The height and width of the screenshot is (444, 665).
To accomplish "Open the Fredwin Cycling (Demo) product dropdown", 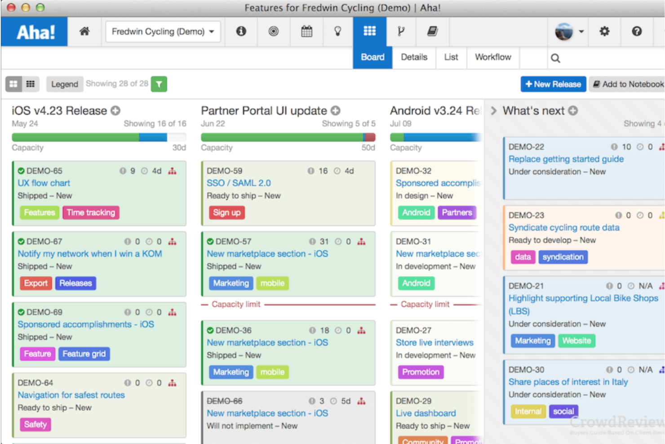I will point(163,31).
